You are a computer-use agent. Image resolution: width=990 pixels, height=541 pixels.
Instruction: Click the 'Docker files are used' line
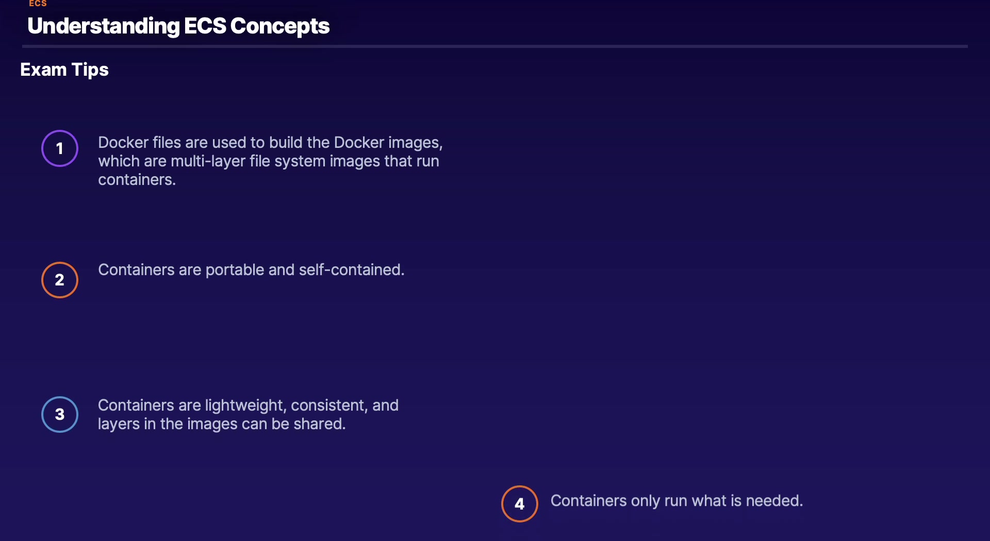tap(270, 143)
